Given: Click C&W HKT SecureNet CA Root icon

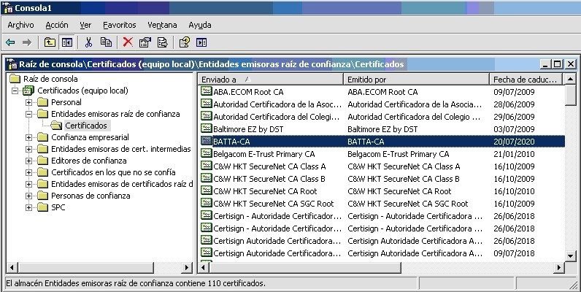Looking at the screenshot, I should click(206, 191).
